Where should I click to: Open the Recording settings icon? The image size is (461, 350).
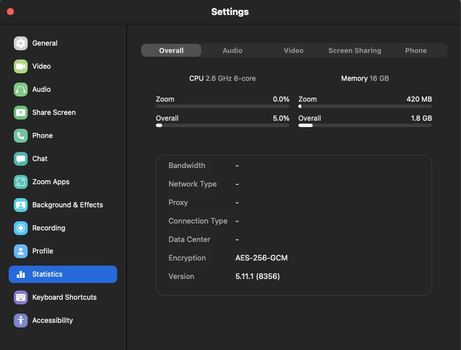[x=21, y=228]
